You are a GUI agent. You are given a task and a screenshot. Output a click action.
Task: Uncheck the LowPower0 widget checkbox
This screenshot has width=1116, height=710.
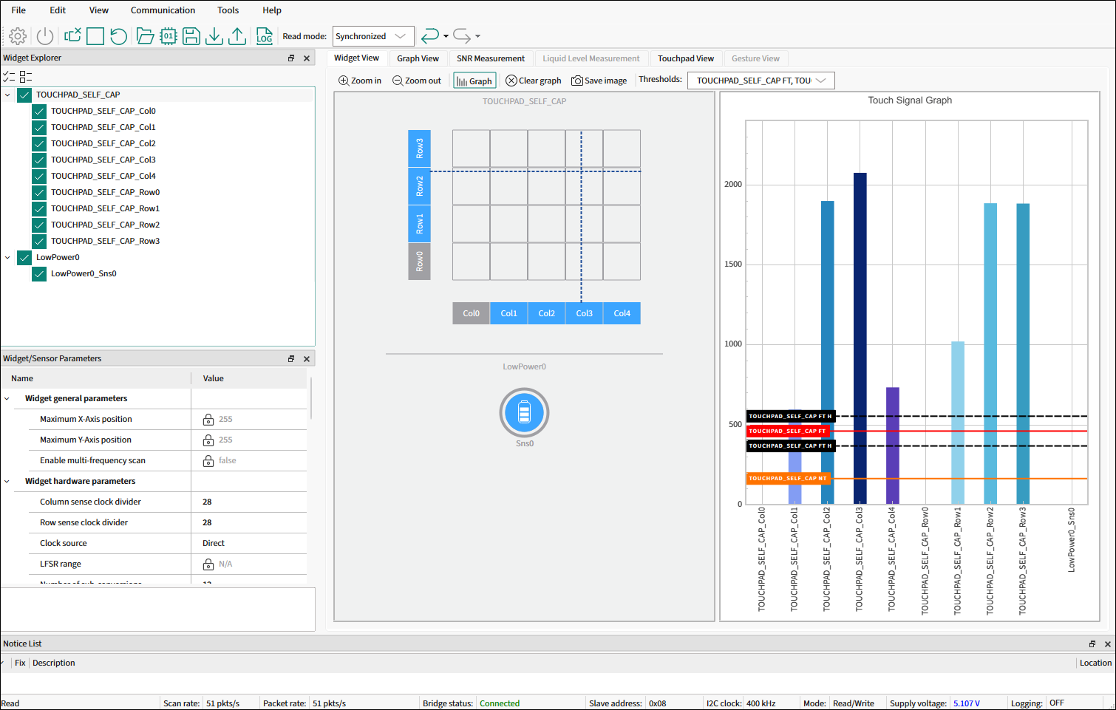(x=24, y=257)
